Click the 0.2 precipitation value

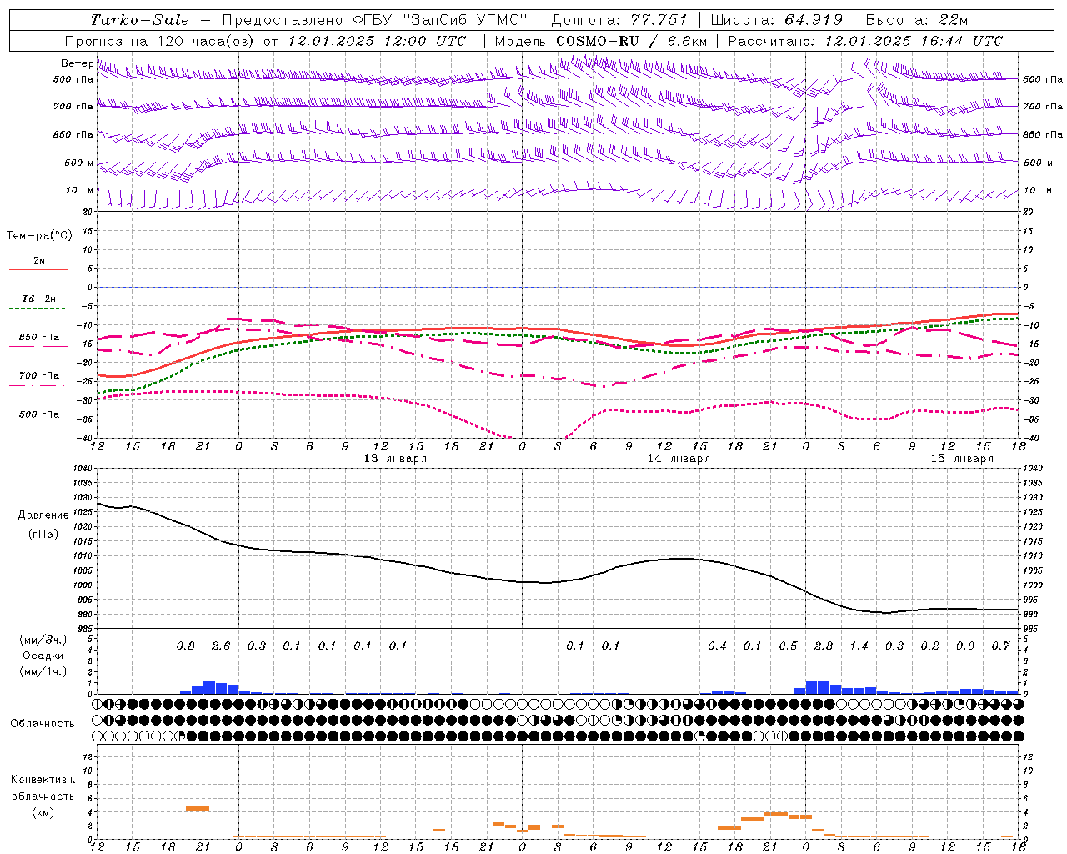coord(929,646)
